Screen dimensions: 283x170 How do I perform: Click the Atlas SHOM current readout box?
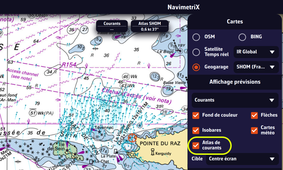(150, 26)
